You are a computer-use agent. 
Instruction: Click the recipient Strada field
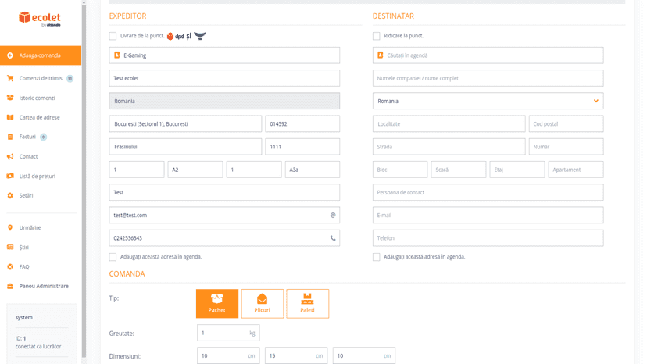pos(449,147)
